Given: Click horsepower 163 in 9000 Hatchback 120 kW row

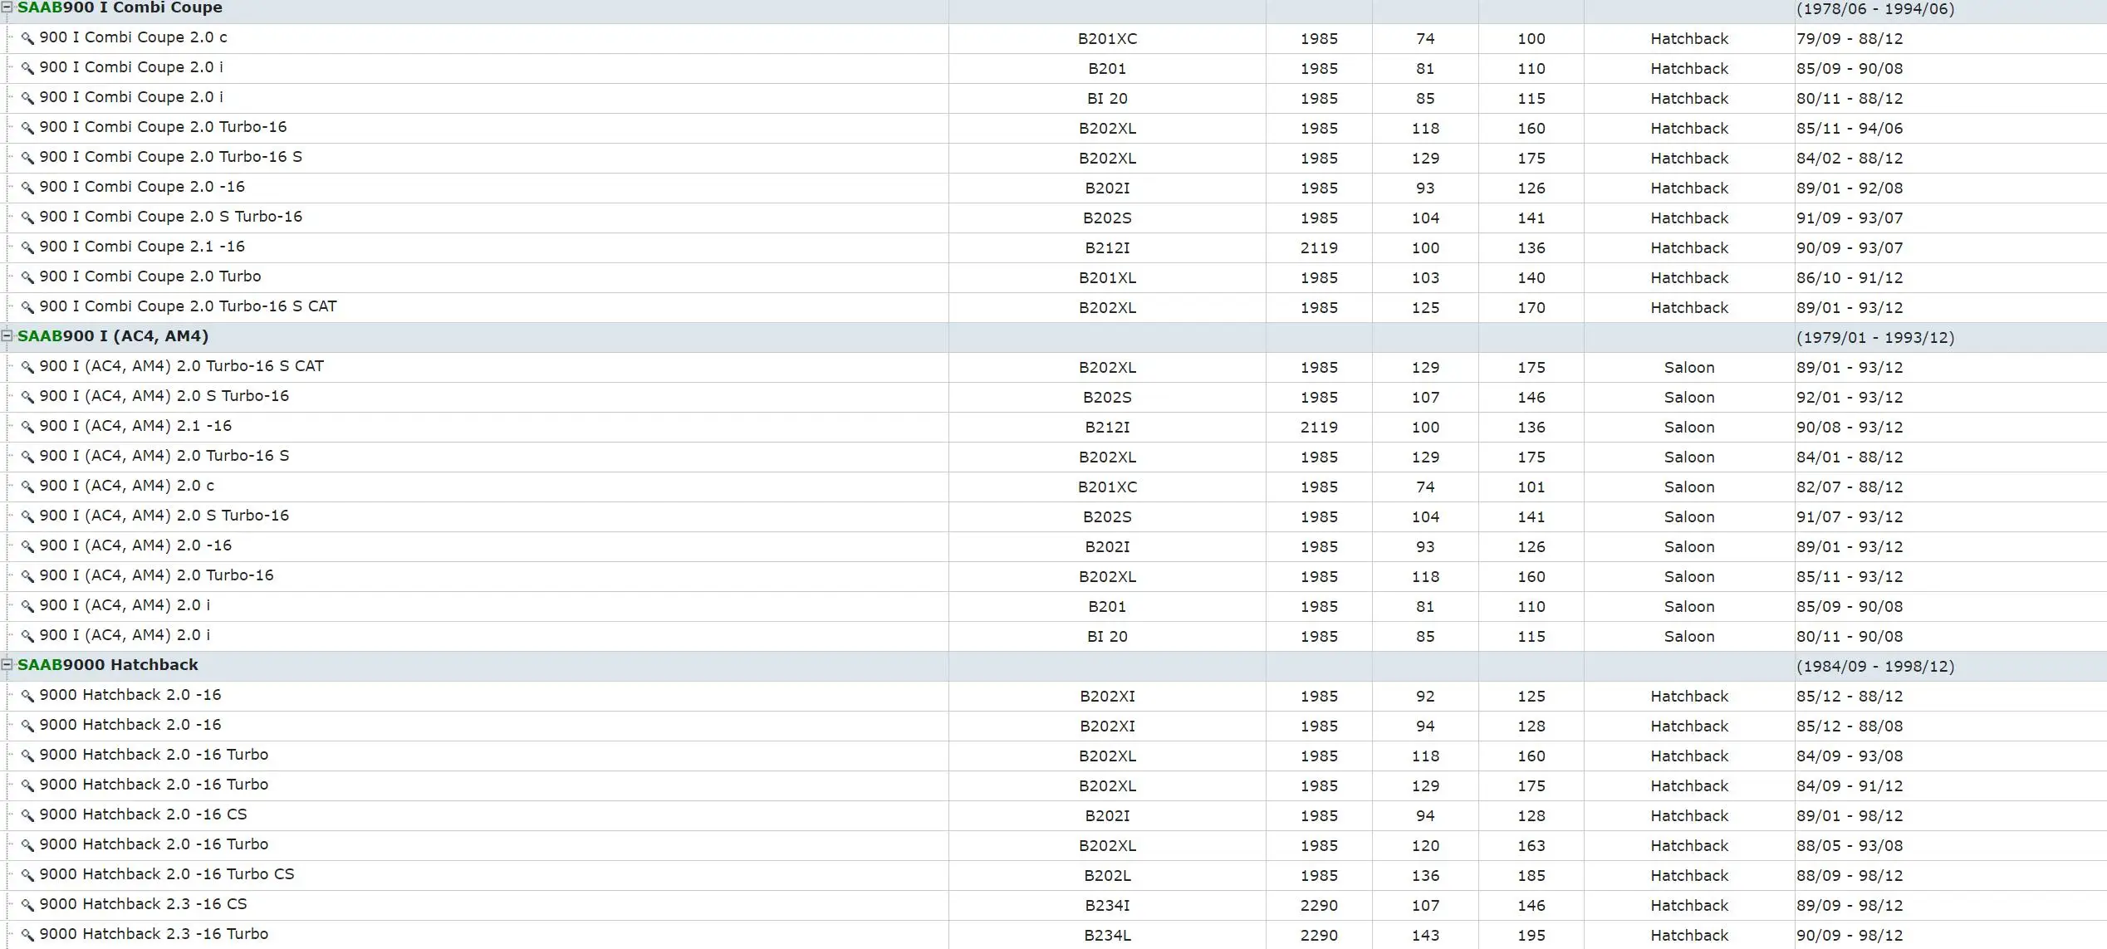Looking at the screenshot, I should (1531, 846).
